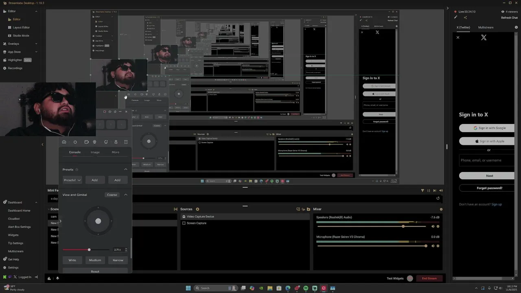Click the notifications bell icon at the bottom
This screenshot has width=521, height=293.
pos(57,278)
